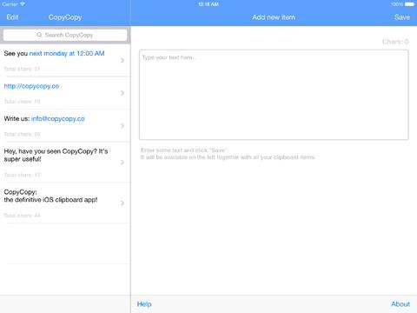Follow the http://copycopy.co link

pyautogui.click(x=31, y=86)
